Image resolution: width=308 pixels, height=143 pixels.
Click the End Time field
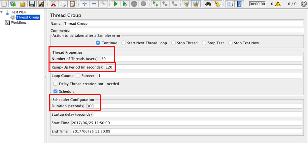point(187,131)
